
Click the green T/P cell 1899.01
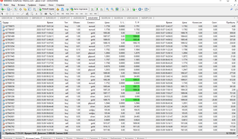click(133, 80)
